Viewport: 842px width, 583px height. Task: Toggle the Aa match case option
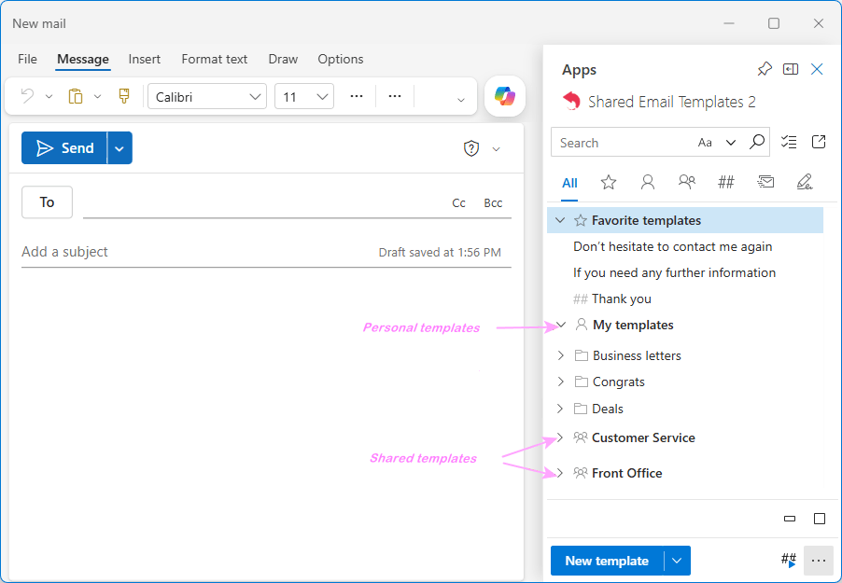point(705,143)
